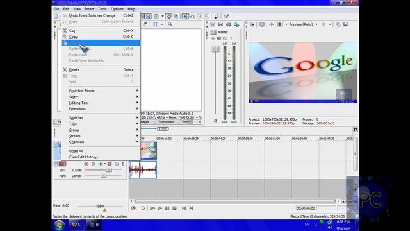
Task: Expand the Channels submenu
Action: (x=101, y=142)
